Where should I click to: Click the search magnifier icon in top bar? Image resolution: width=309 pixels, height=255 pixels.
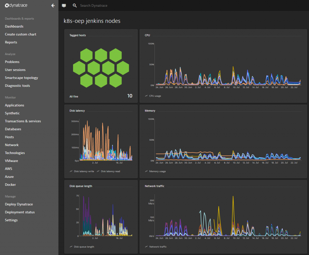pyautogui.click(x=75, y=5)
